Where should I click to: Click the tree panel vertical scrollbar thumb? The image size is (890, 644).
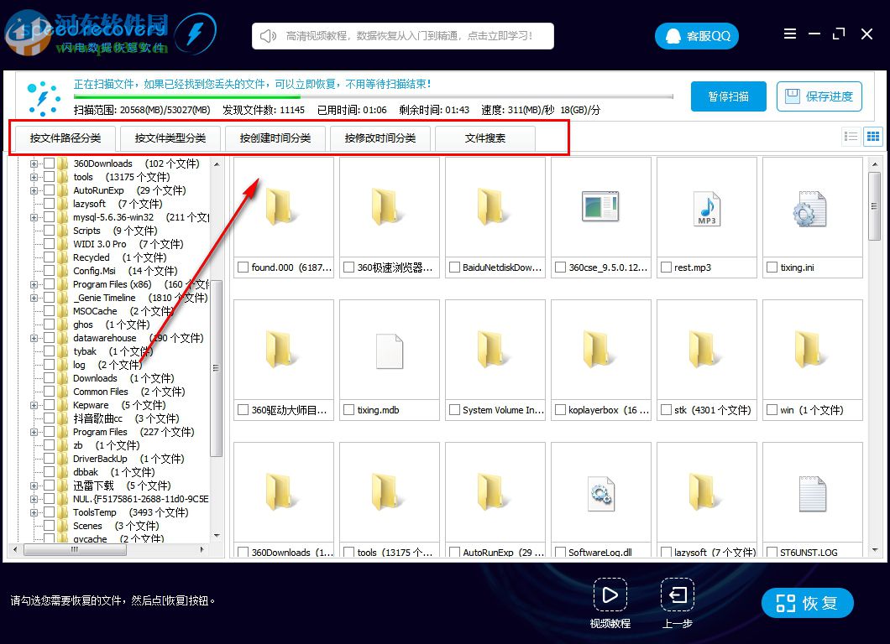click(x=217, y=368)
